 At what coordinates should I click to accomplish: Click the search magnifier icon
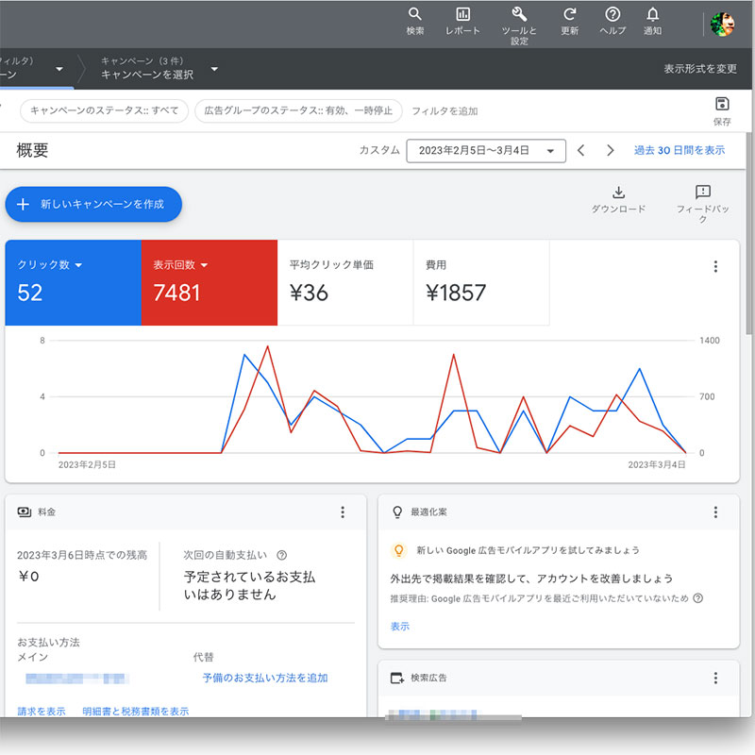415,14
